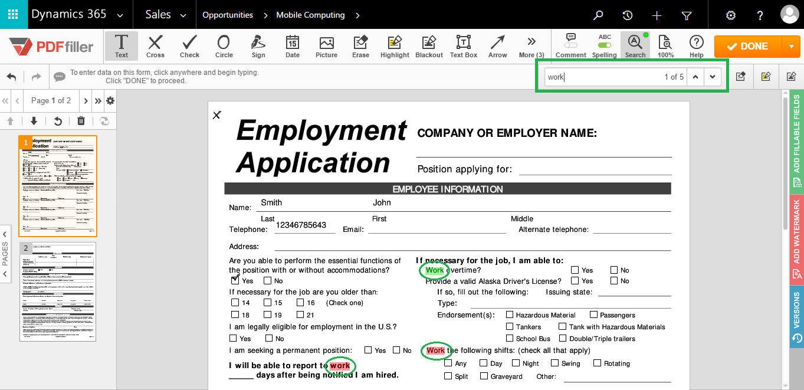The image size is (804, 390).
Task: Select the Cross mark tool
Action: [x=155, y=46]
